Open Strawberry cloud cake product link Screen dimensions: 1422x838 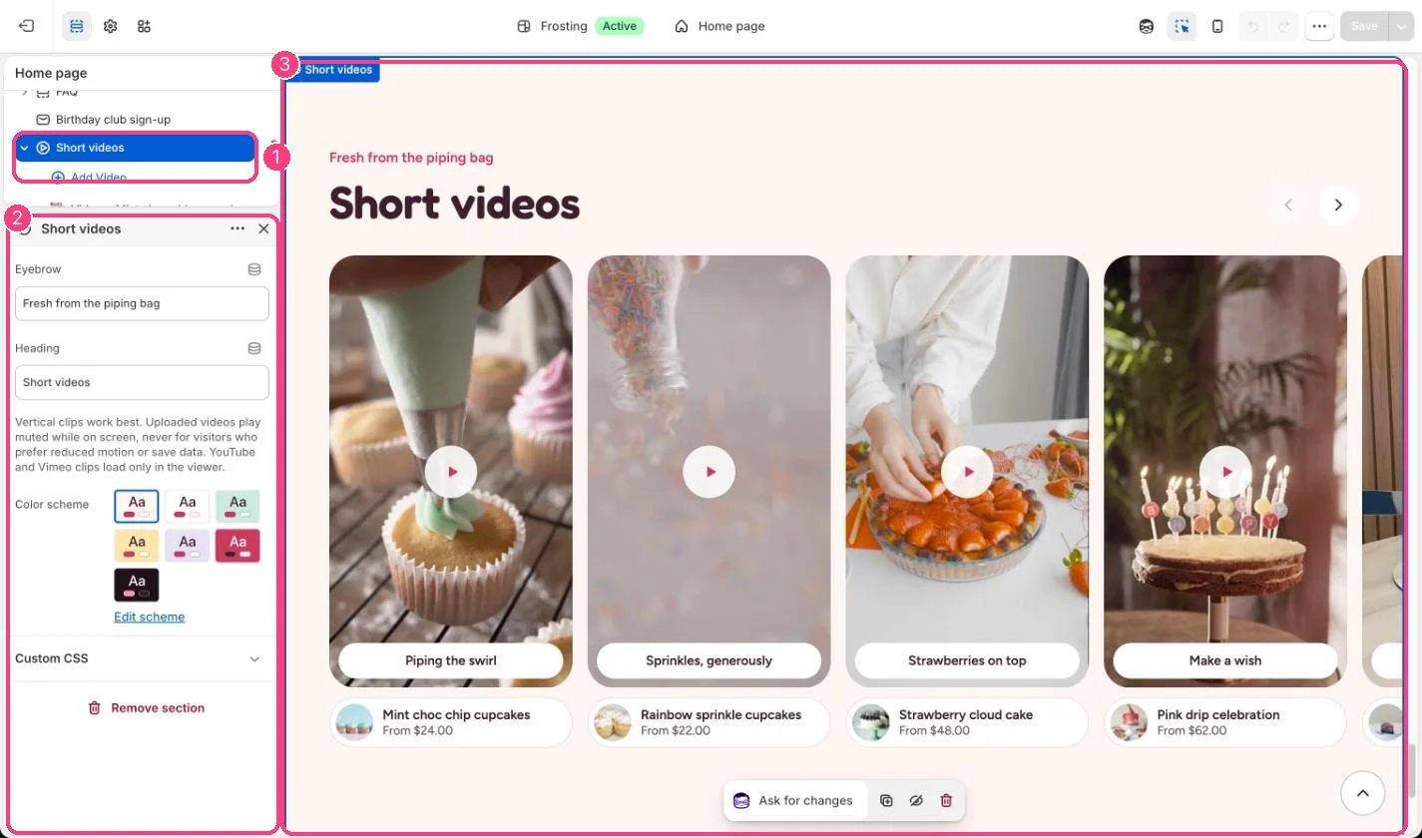967,722
